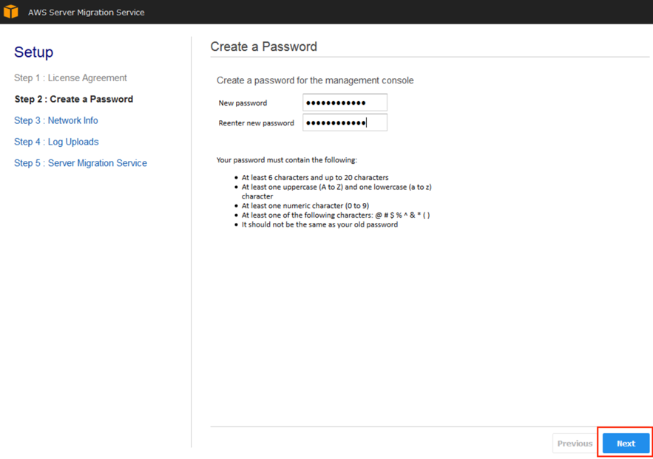The height and width of the screenshot is (459, 653).
Task: Click the uppercase and lowercase requirement line
Action: (x=336, y=191)
